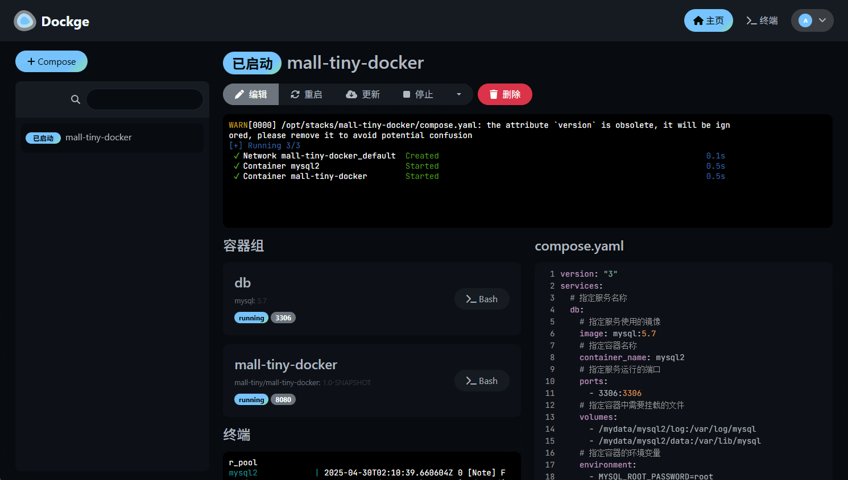848x480 pixels.
Task: Stop the stack with 停止 button
Action: [x=418, y=94]
